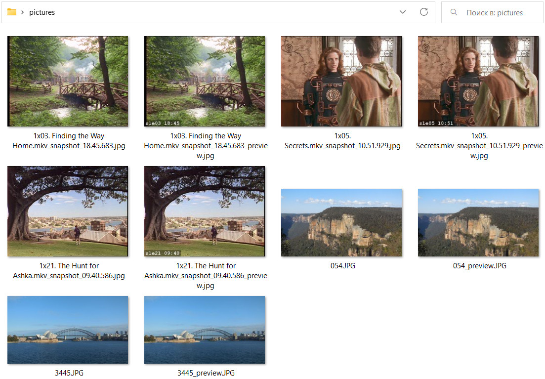Screen dimensions: 545x379
Task: Click the file name '3445.JPG'
Action: (69, 373)
